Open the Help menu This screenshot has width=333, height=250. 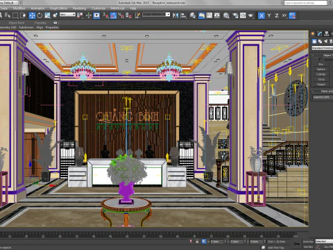pyautogui.click(x=133, y=8)
